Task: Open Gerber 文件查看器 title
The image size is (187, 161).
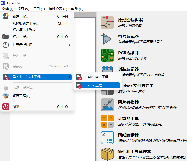Action: tap(138, 86)
